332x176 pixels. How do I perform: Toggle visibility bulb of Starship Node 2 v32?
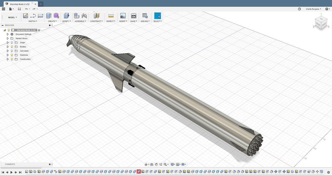pyautogui.click(x=9, y=30)
